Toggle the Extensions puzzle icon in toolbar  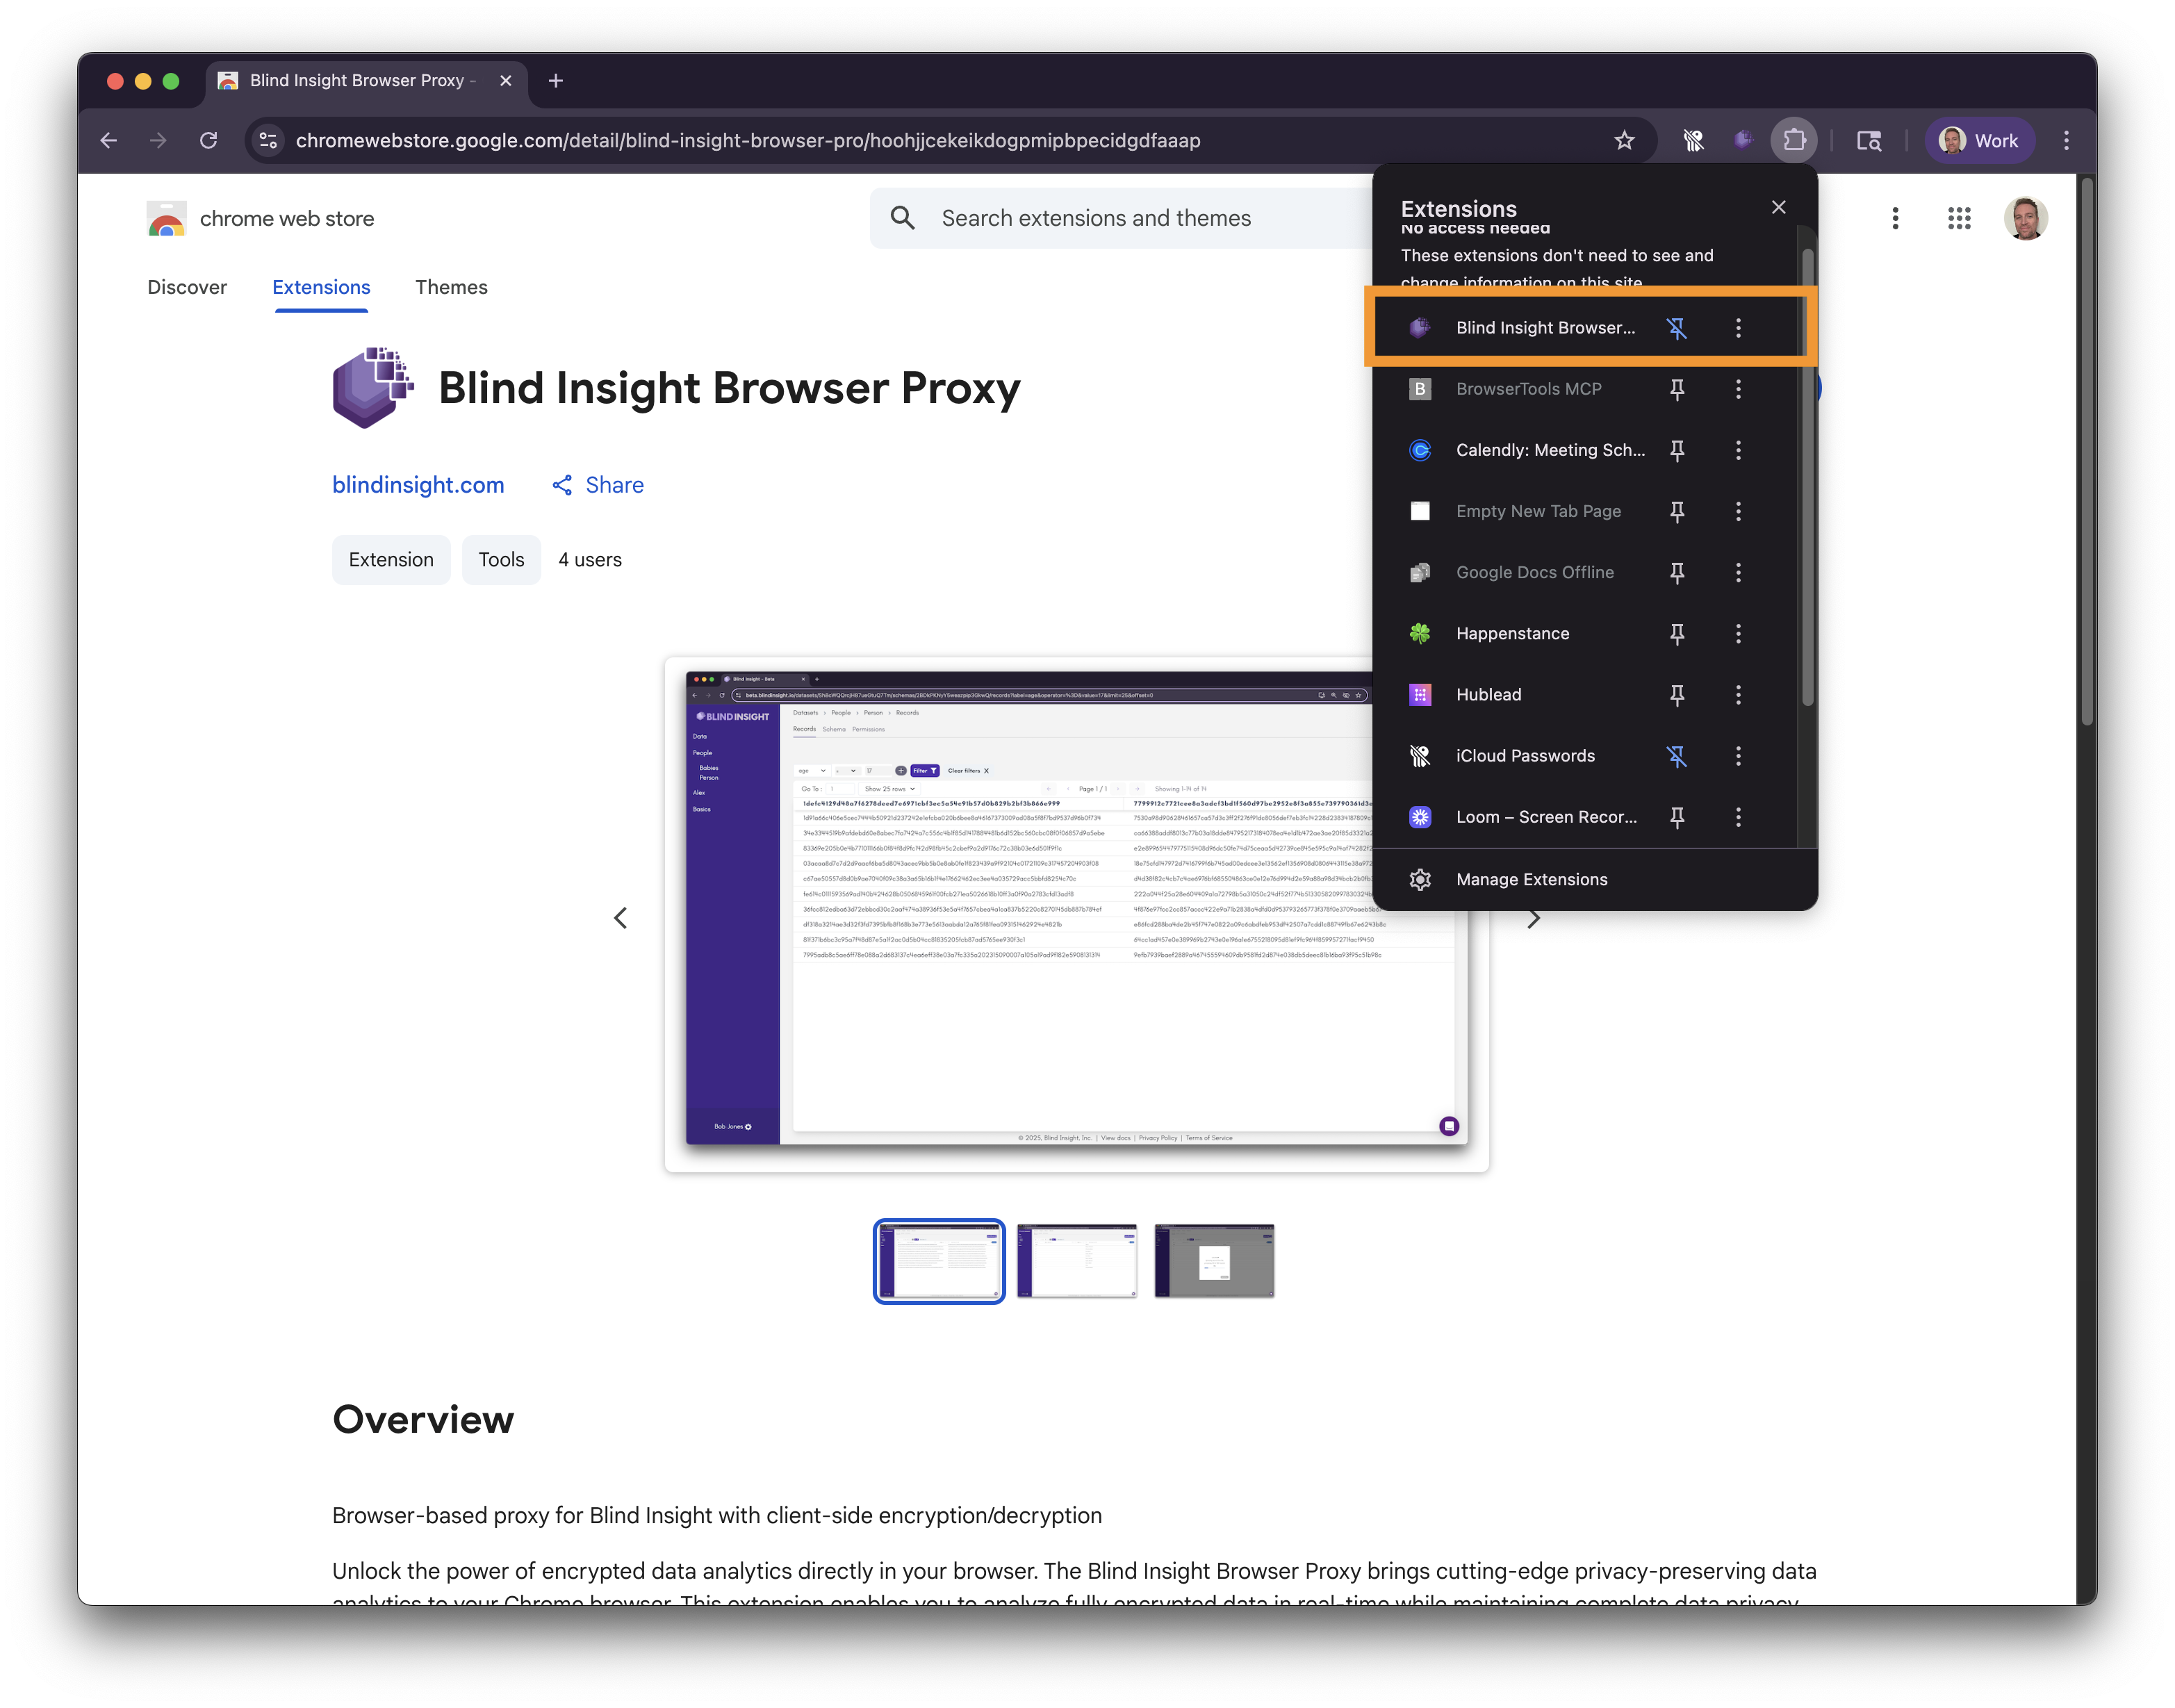(x=1794, y=141)
